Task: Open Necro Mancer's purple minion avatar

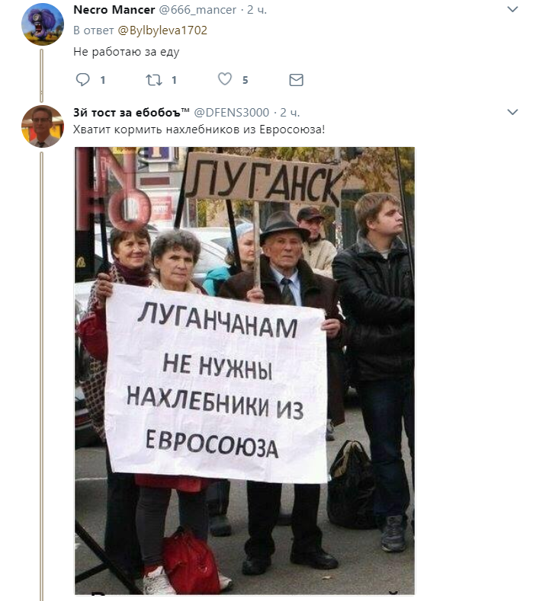Action: tap(42, 24)
